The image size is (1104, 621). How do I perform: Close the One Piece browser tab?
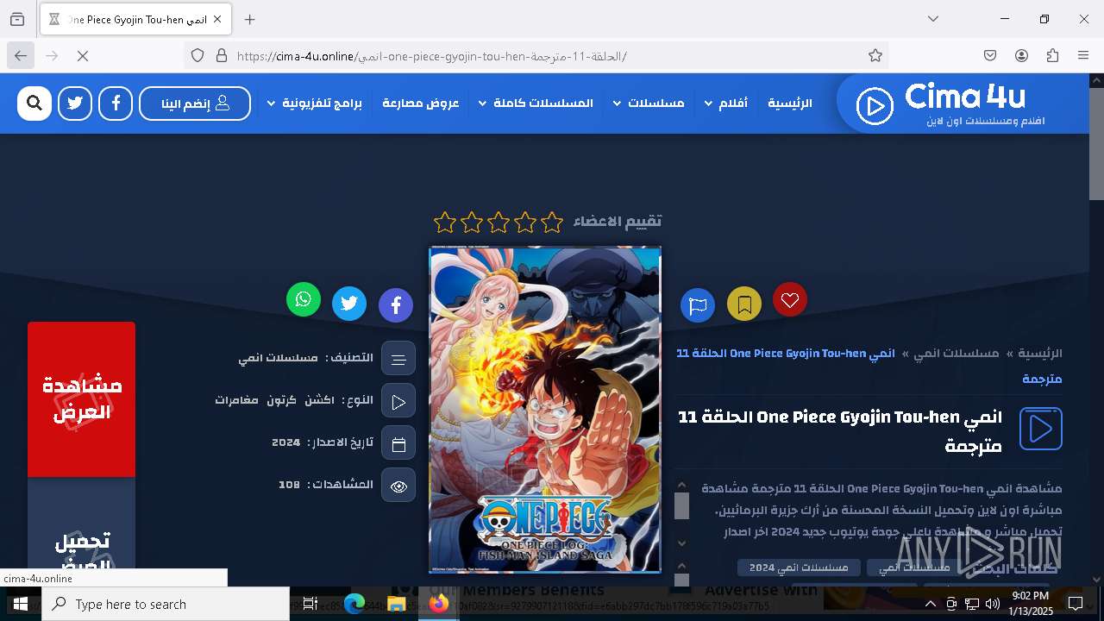[x=217, y=19]
